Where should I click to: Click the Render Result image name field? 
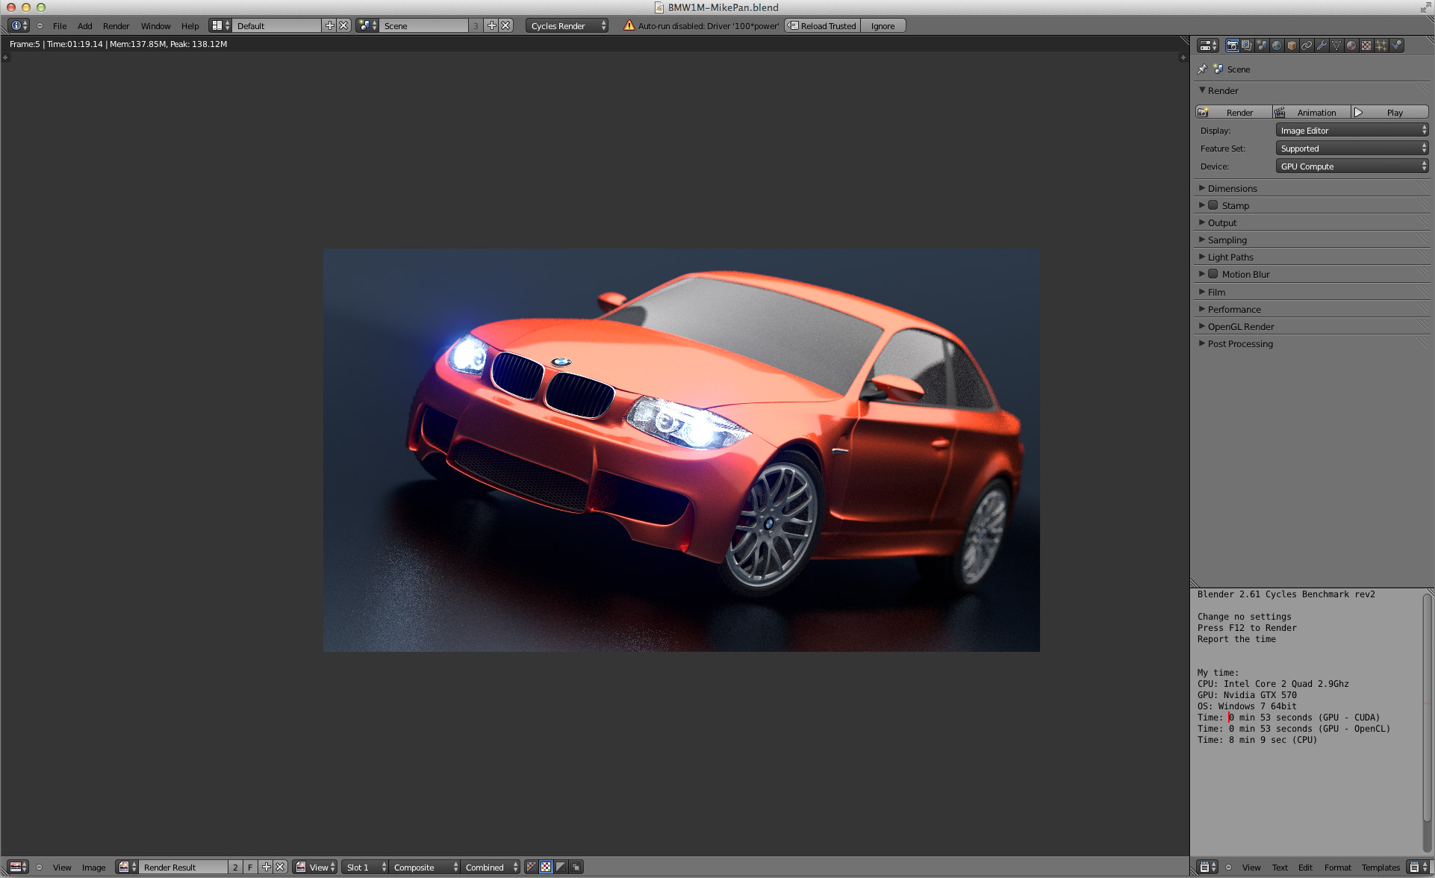[183, 867]
